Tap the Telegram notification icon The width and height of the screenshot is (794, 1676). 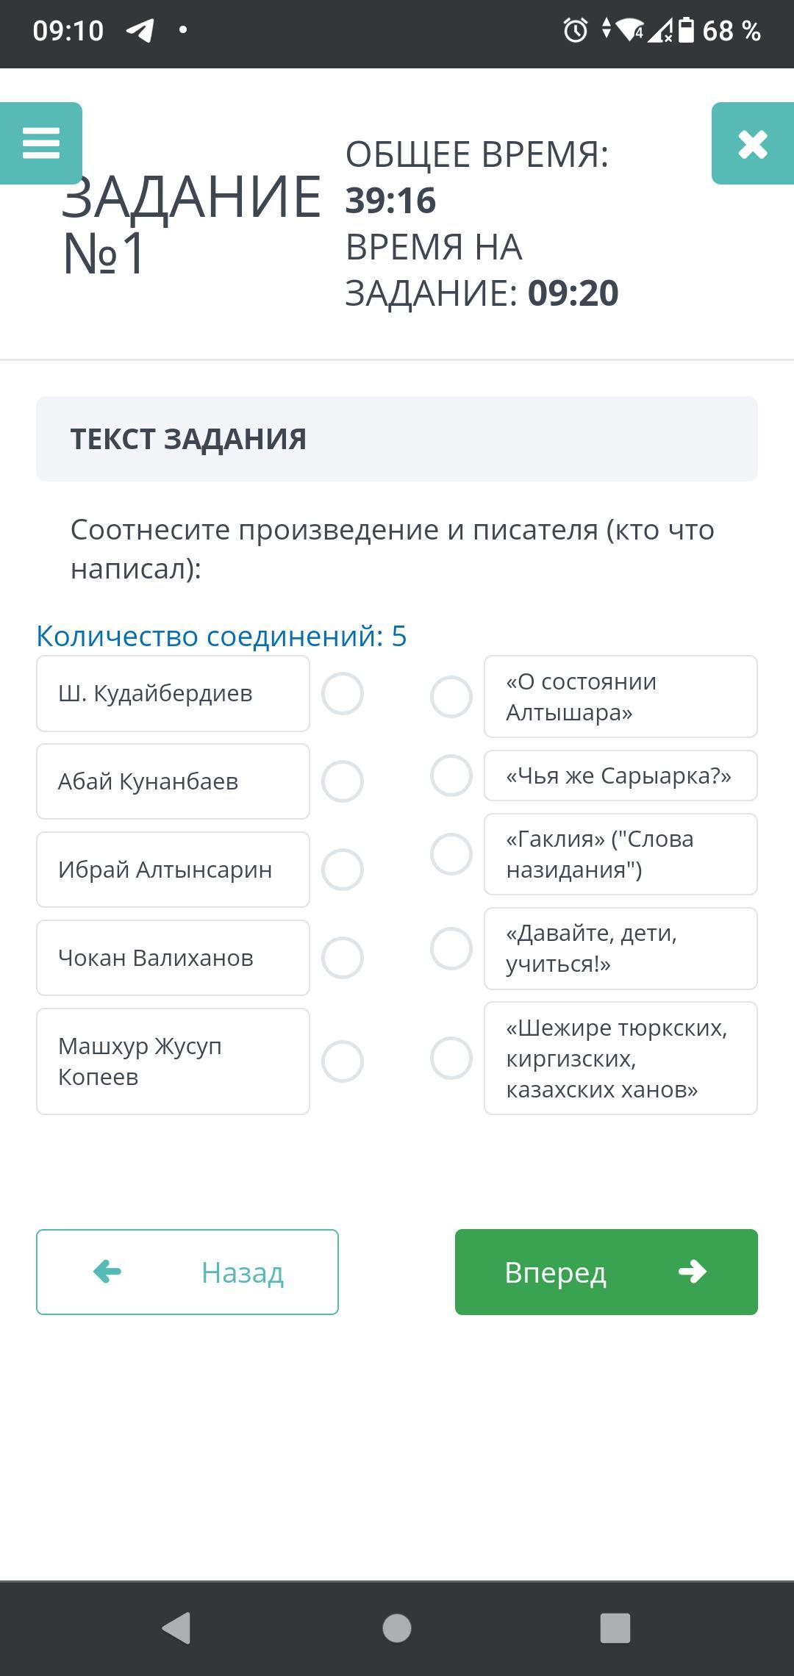140,30
